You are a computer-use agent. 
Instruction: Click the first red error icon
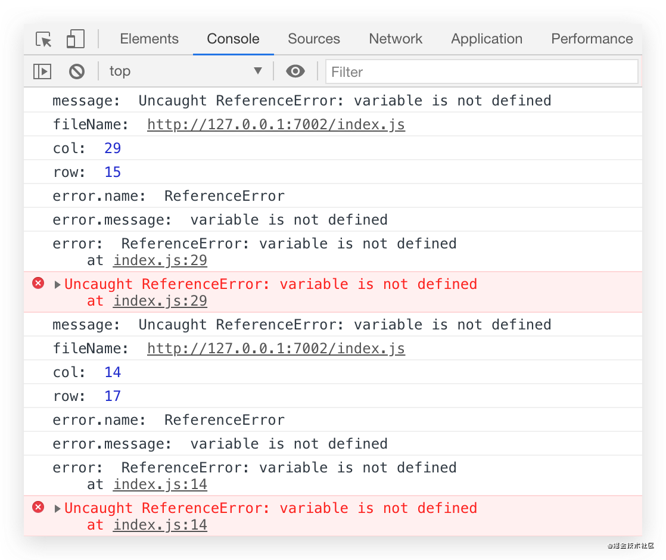[x=38, y=284]
